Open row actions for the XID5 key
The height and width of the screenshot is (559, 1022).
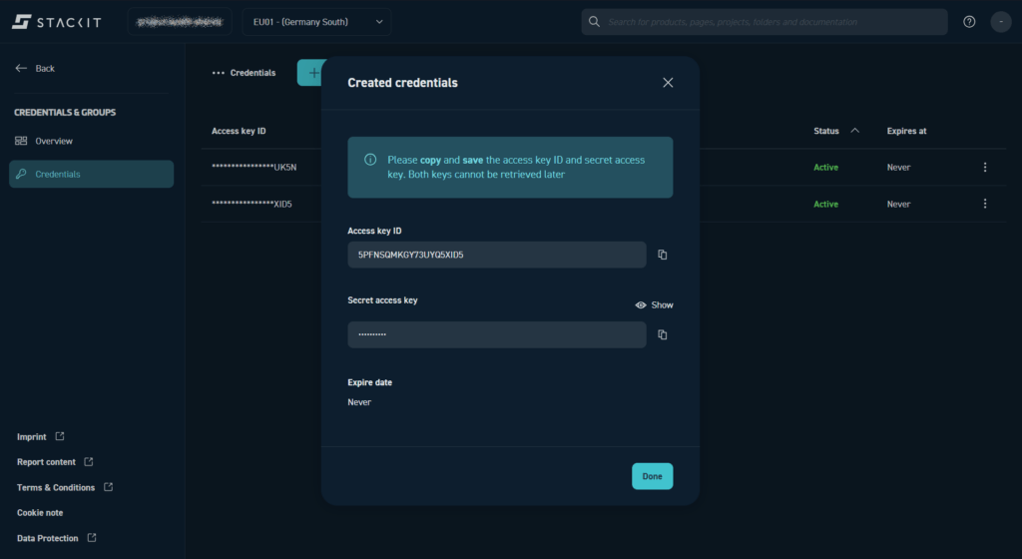[984, 204]
